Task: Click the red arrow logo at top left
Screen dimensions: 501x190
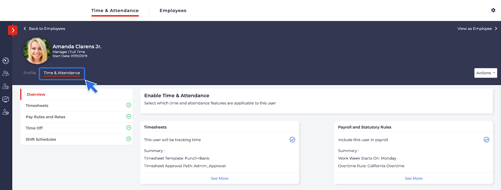Action: coord(13,30)
